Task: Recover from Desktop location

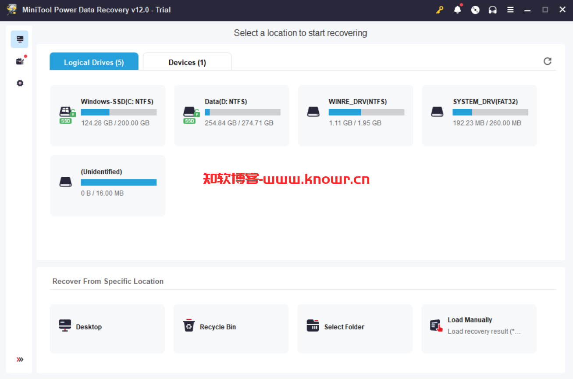Action: [x=107, y=329]
